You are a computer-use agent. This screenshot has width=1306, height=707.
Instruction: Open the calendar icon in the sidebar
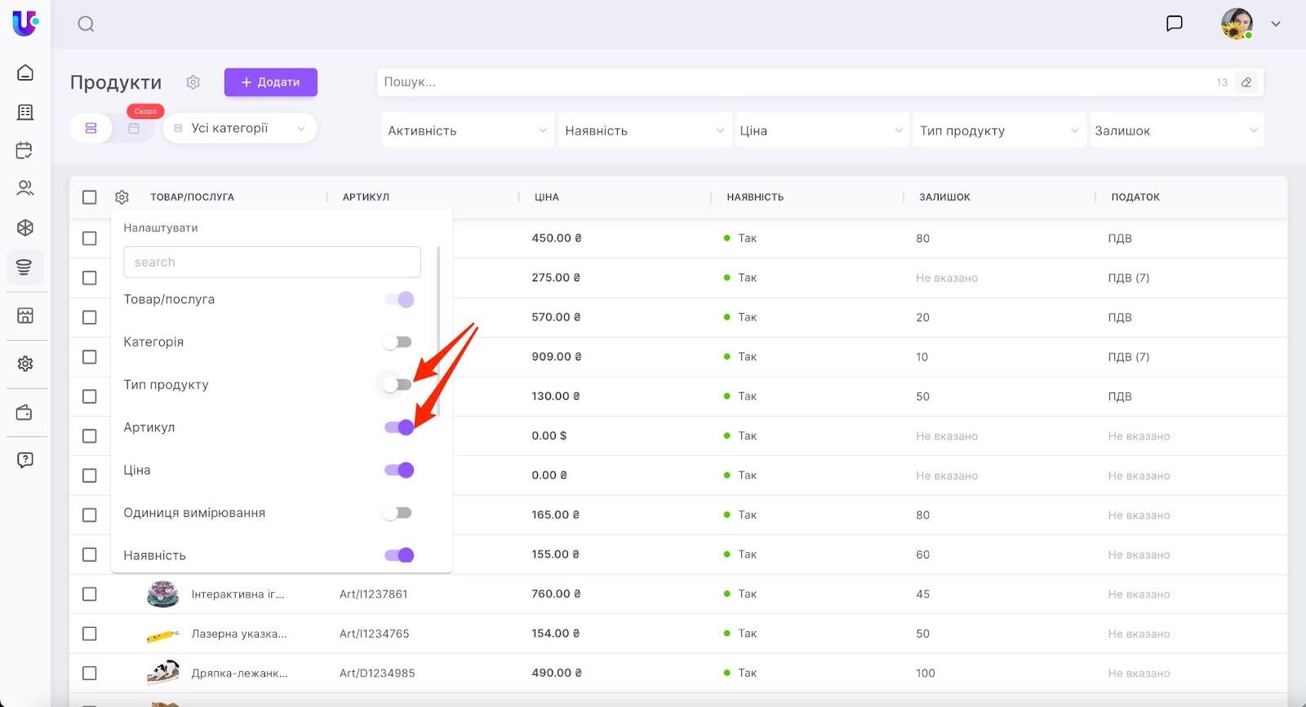(25, 150)
